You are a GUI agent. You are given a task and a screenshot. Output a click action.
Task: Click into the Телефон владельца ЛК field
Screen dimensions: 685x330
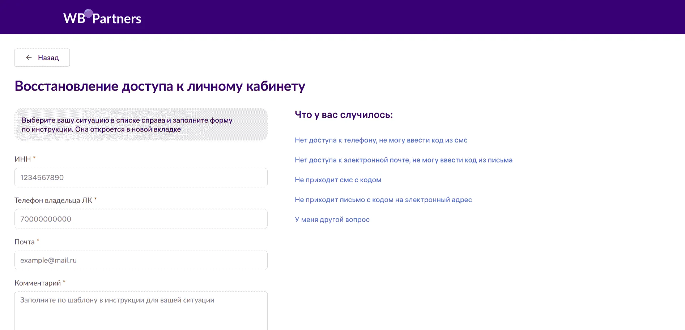coord(141,219)
